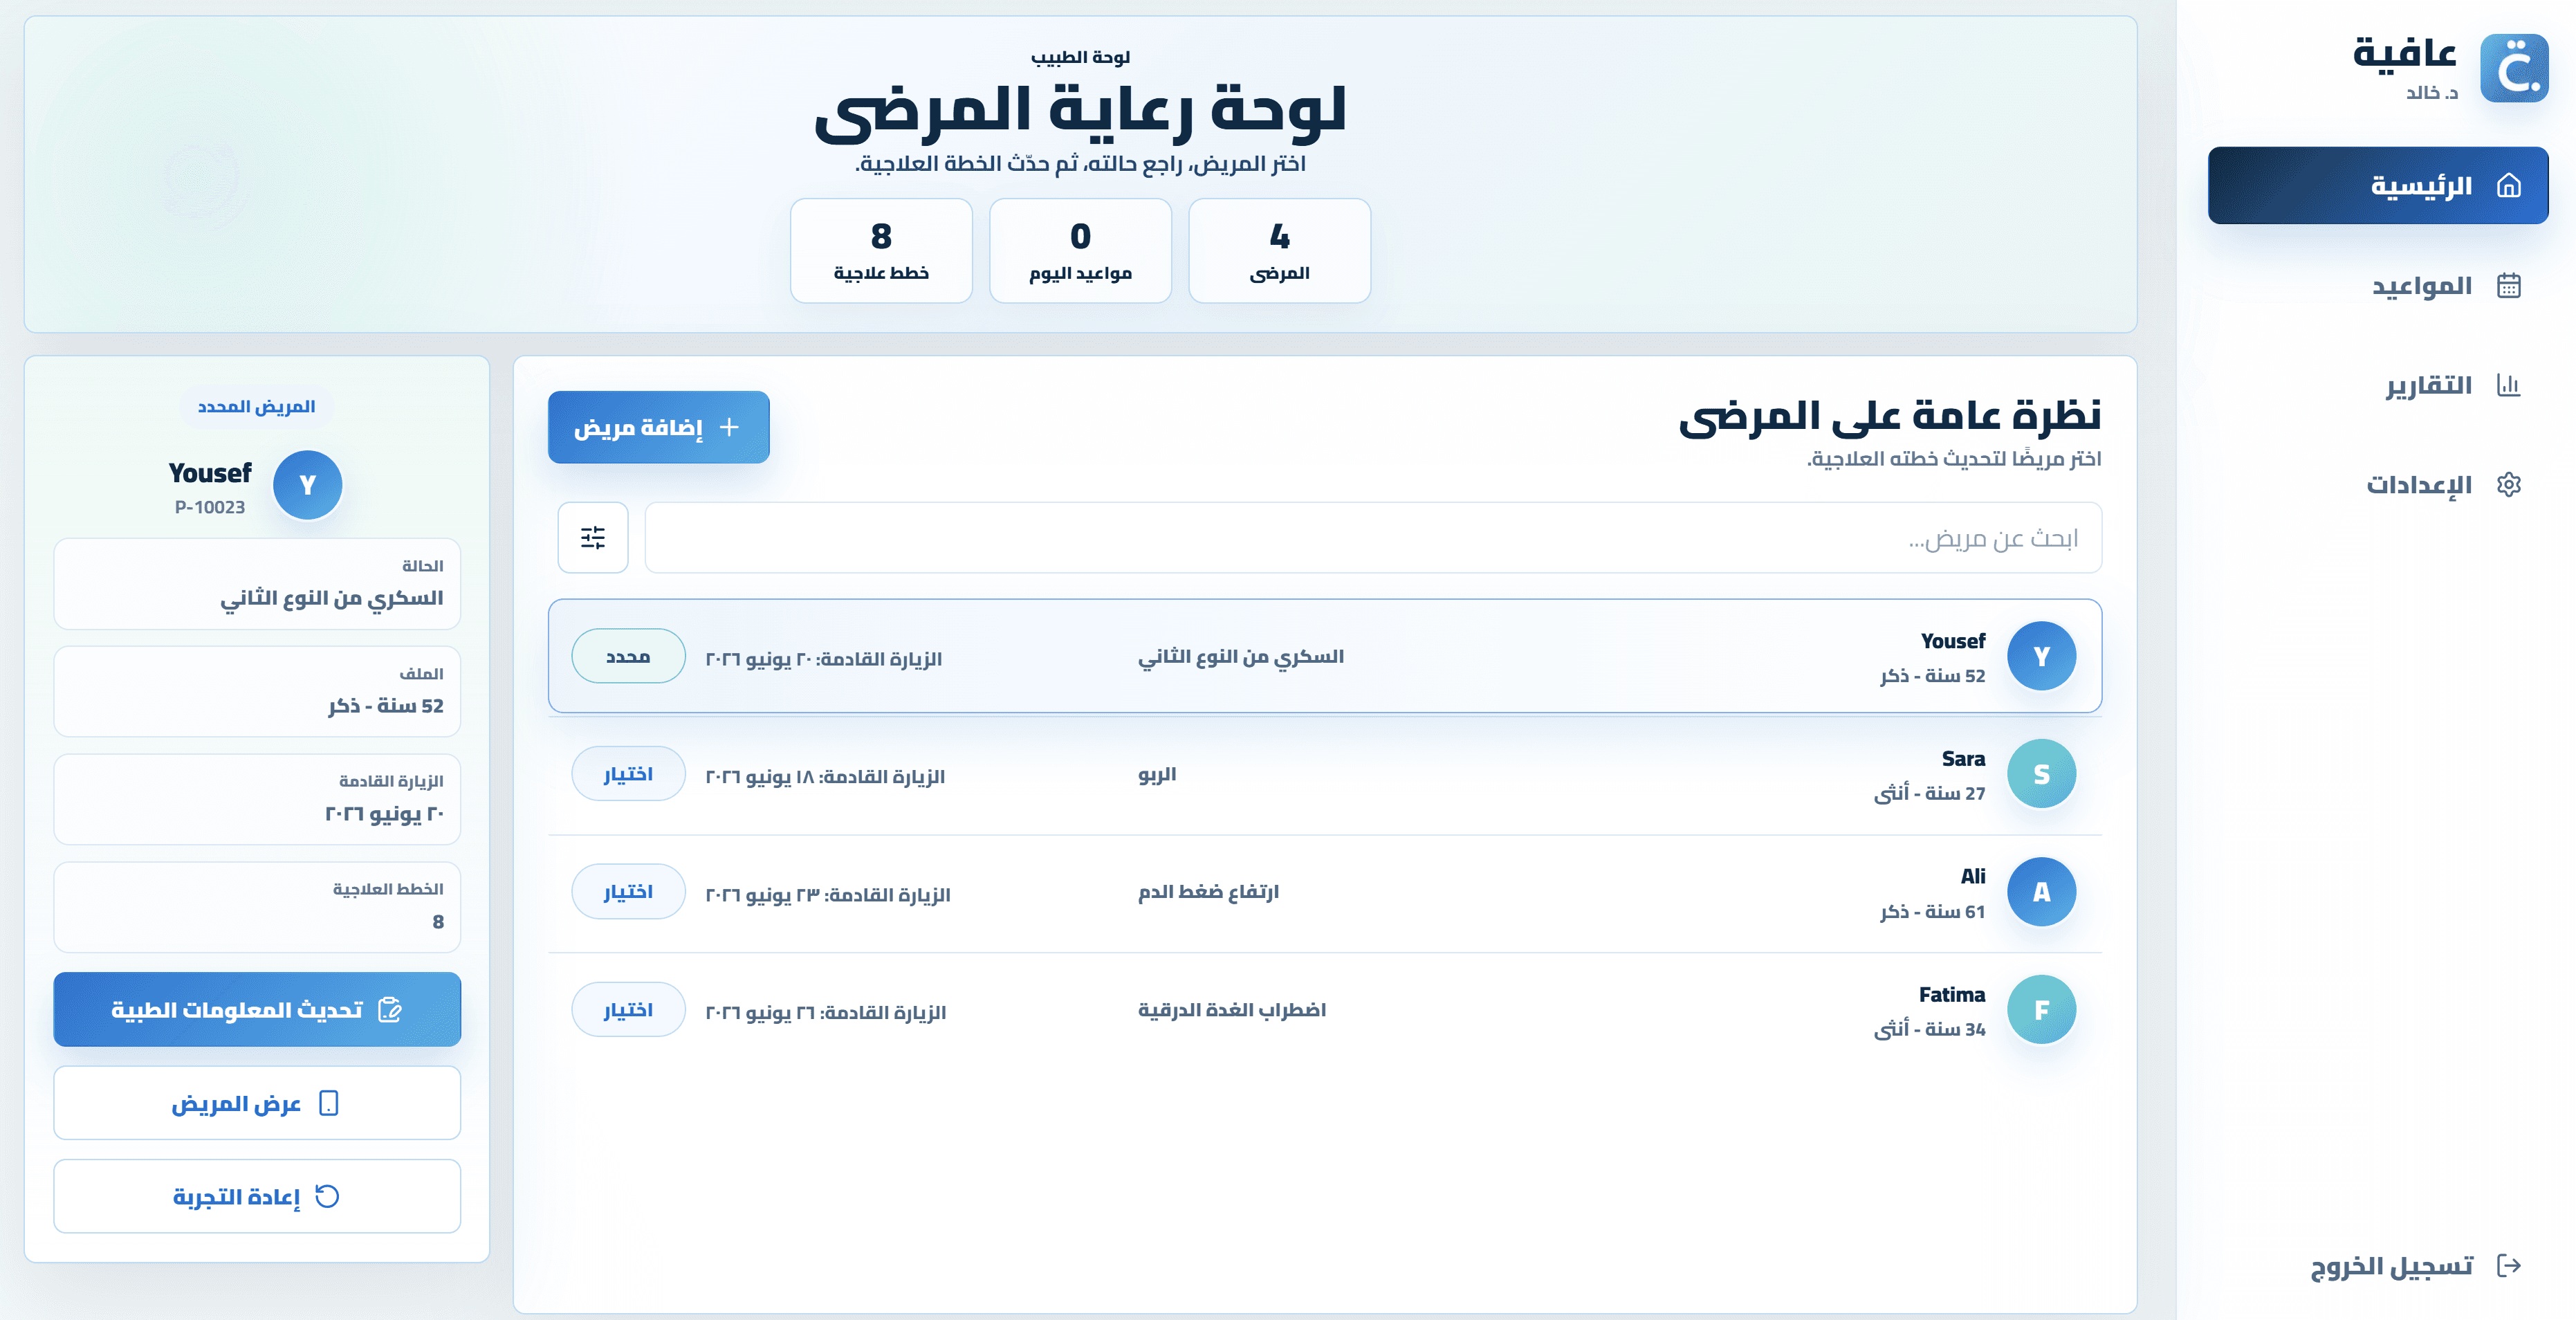
Task: Click the calendar icon beside المواعيد
Action: [2508, 286]
